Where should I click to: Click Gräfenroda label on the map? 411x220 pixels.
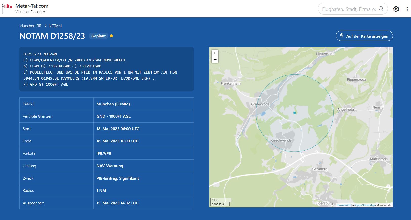coord(260,104)
